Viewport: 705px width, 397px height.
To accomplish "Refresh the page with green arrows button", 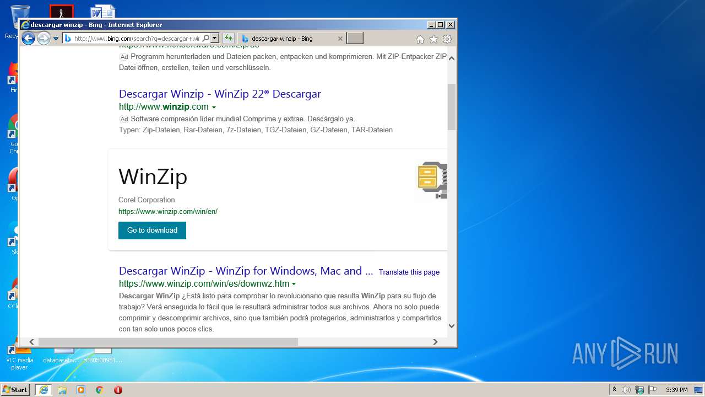I will [229, 39].
